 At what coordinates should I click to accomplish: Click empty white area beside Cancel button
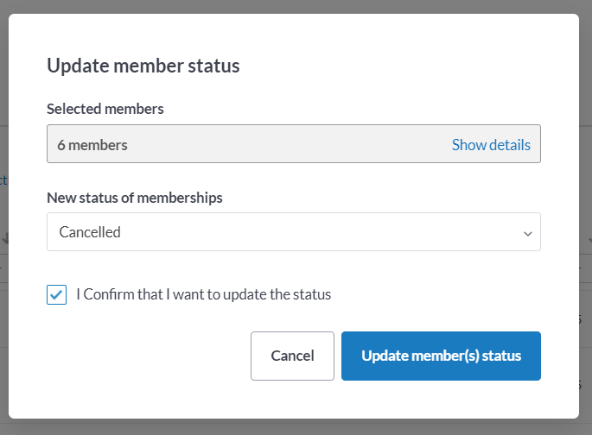pyautogui.click(x=149, y=356)
